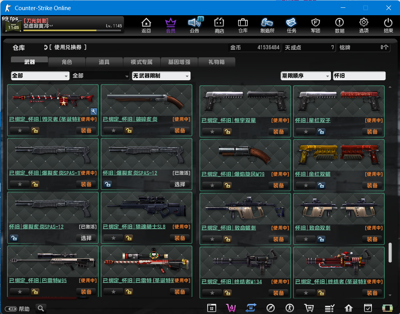Open the 军团 clan shield icon
400x314 pixels.
pos(316,25)
